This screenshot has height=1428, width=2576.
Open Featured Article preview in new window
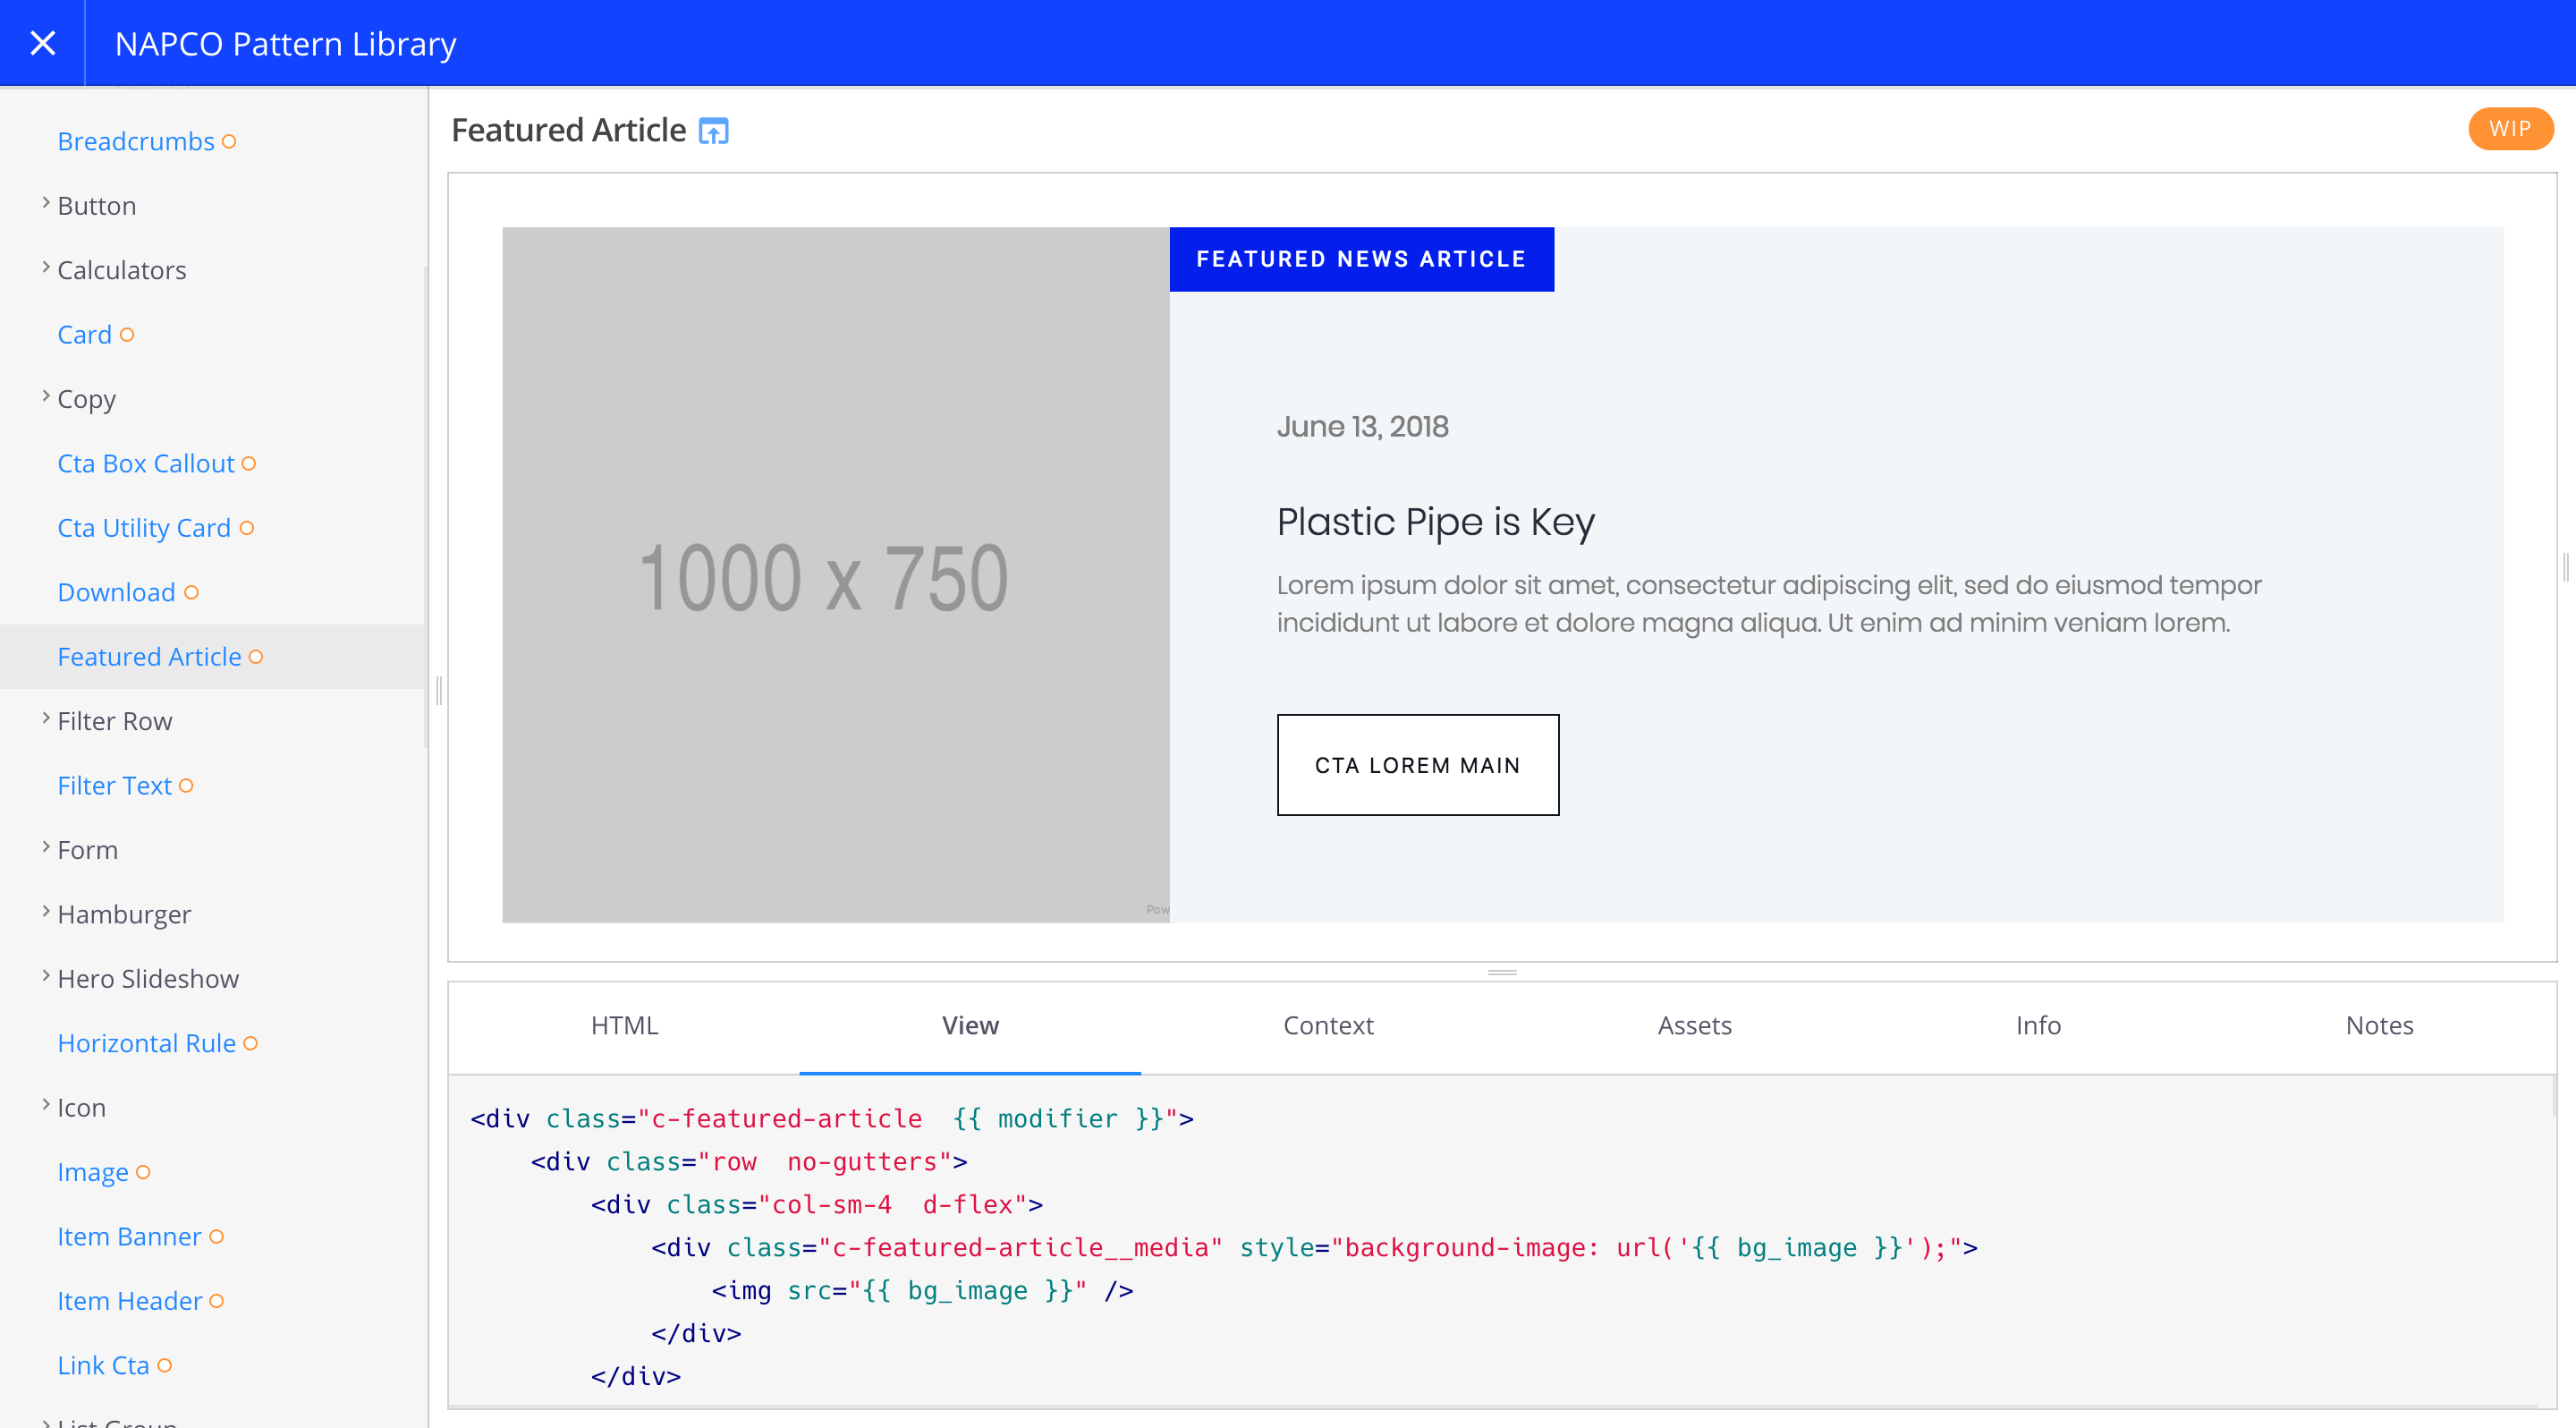713,130
